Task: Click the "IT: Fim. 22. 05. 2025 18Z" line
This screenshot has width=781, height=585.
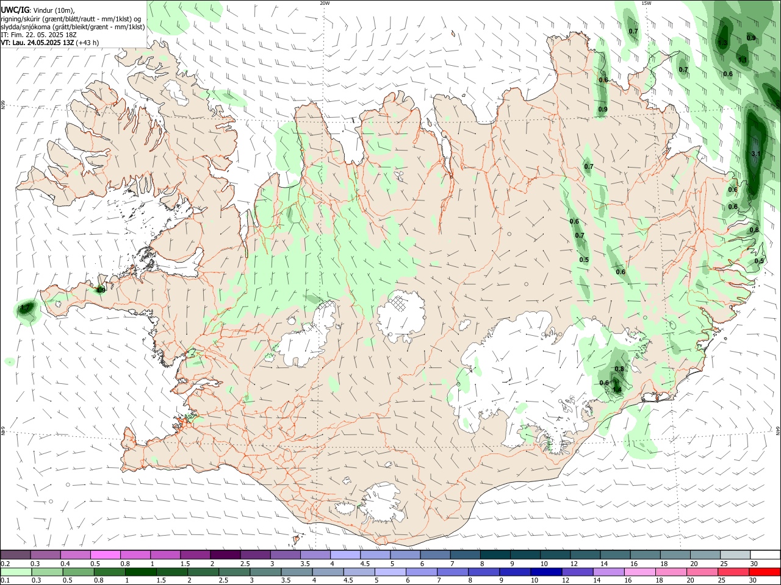Action: (38, 35)
